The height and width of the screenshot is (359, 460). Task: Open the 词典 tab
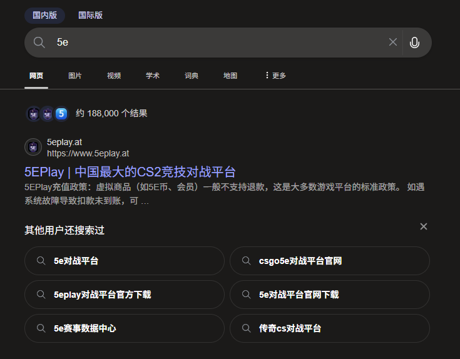(192, 76)
